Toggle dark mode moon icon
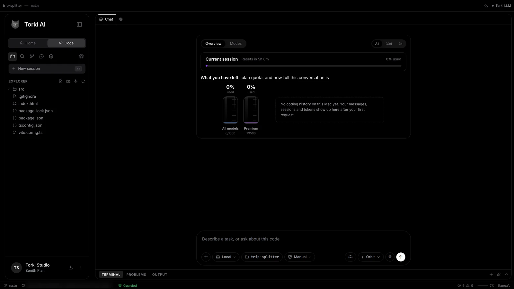This screenshot has height=289, width=514. (486, 5)
